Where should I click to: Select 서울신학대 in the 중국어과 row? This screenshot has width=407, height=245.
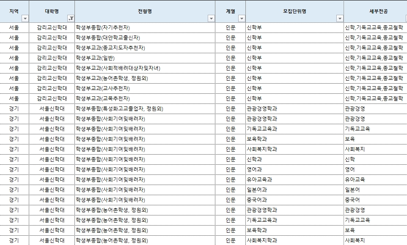point(52,200)
